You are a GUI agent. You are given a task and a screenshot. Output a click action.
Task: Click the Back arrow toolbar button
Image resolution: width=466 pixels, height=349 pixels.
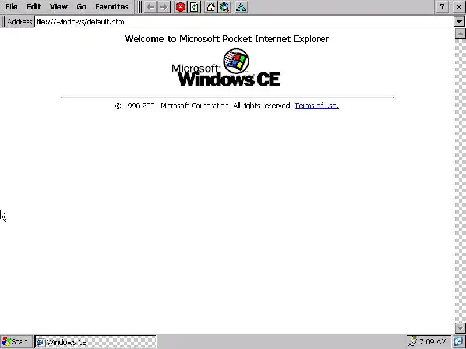[151, 7]
